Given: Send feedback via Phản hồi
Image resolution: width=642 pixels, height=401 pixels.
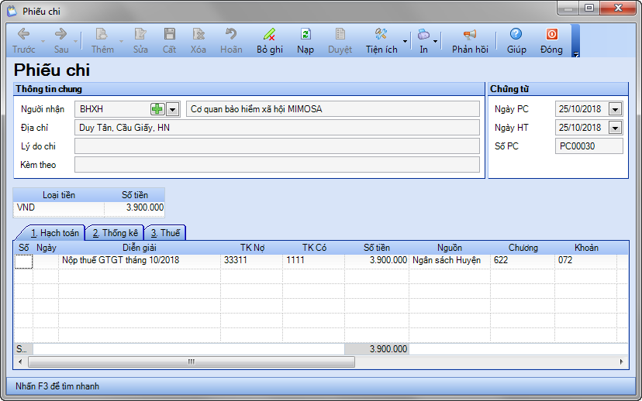Looking at the screenshot, I should click(470, 40).
